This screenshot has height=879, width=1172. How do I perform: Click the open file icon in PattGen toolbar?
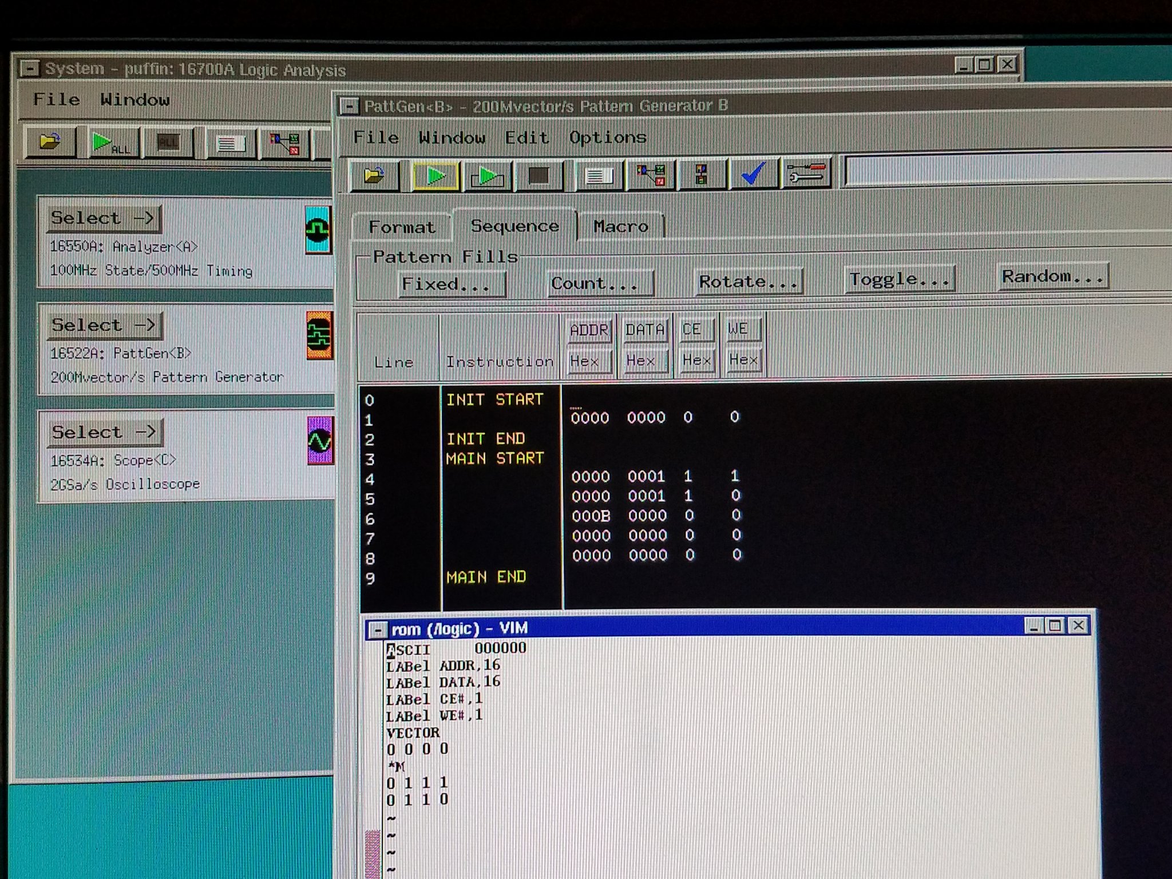(374, 176)
